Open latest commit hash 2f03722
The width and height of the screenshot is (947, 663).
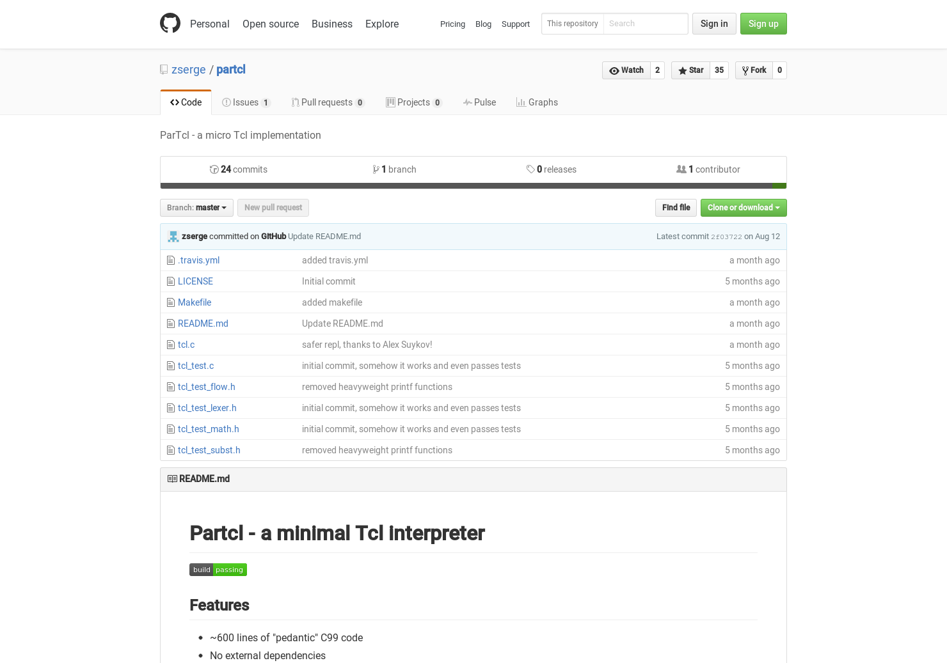pos(726,237)
